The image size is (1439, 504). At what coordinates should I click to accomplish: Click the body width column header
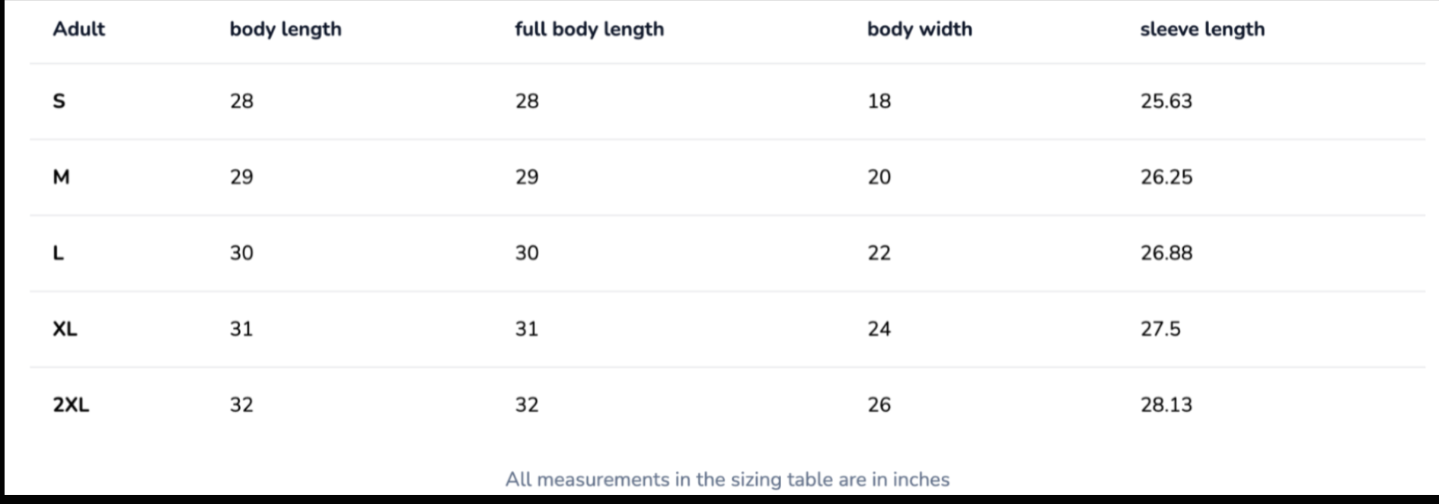click(919, 29)
